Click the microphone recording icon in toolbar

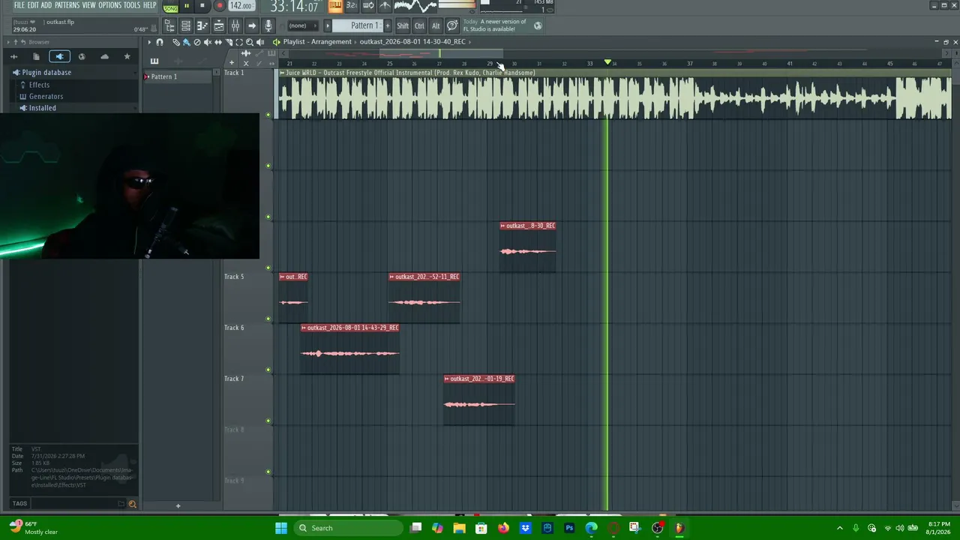268,26
